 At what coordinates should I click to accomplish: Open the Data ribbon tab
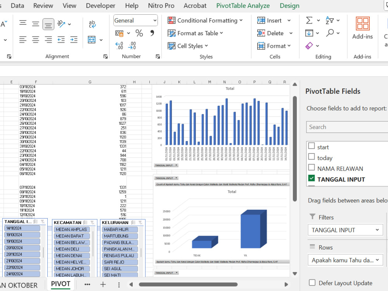click(x=17, y=6)
